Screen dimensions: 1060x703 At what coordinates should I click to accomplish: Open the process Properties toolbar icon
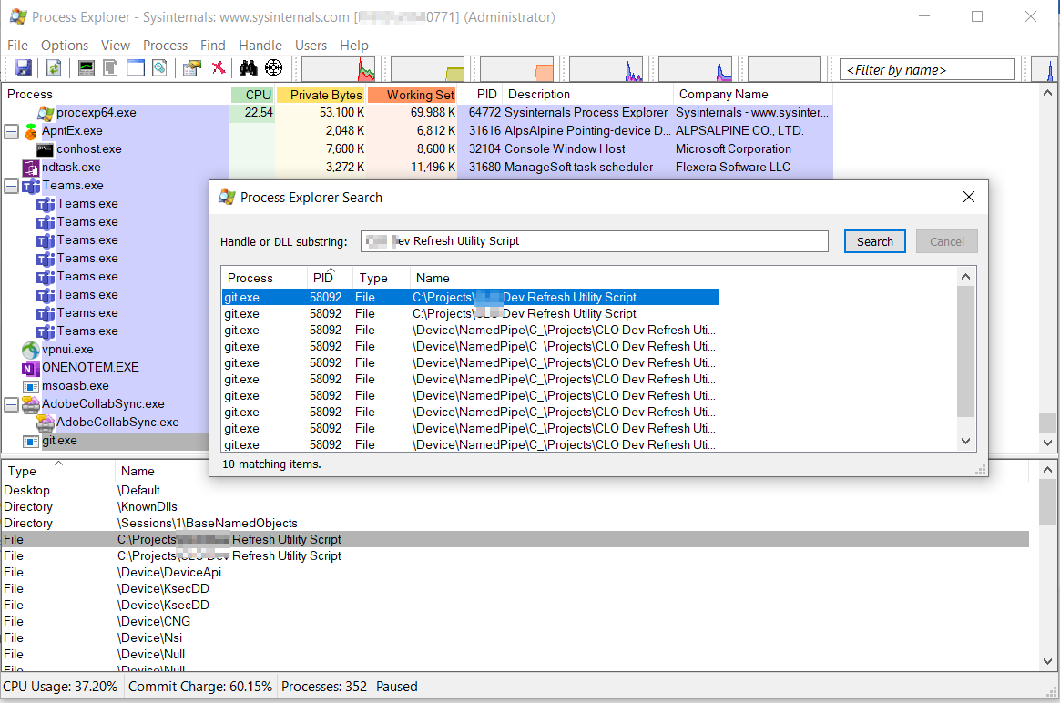192,68
